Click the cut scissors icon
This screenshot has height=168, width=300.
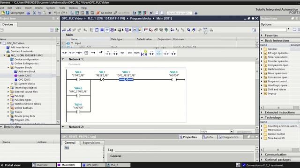(x=34, y=13)
